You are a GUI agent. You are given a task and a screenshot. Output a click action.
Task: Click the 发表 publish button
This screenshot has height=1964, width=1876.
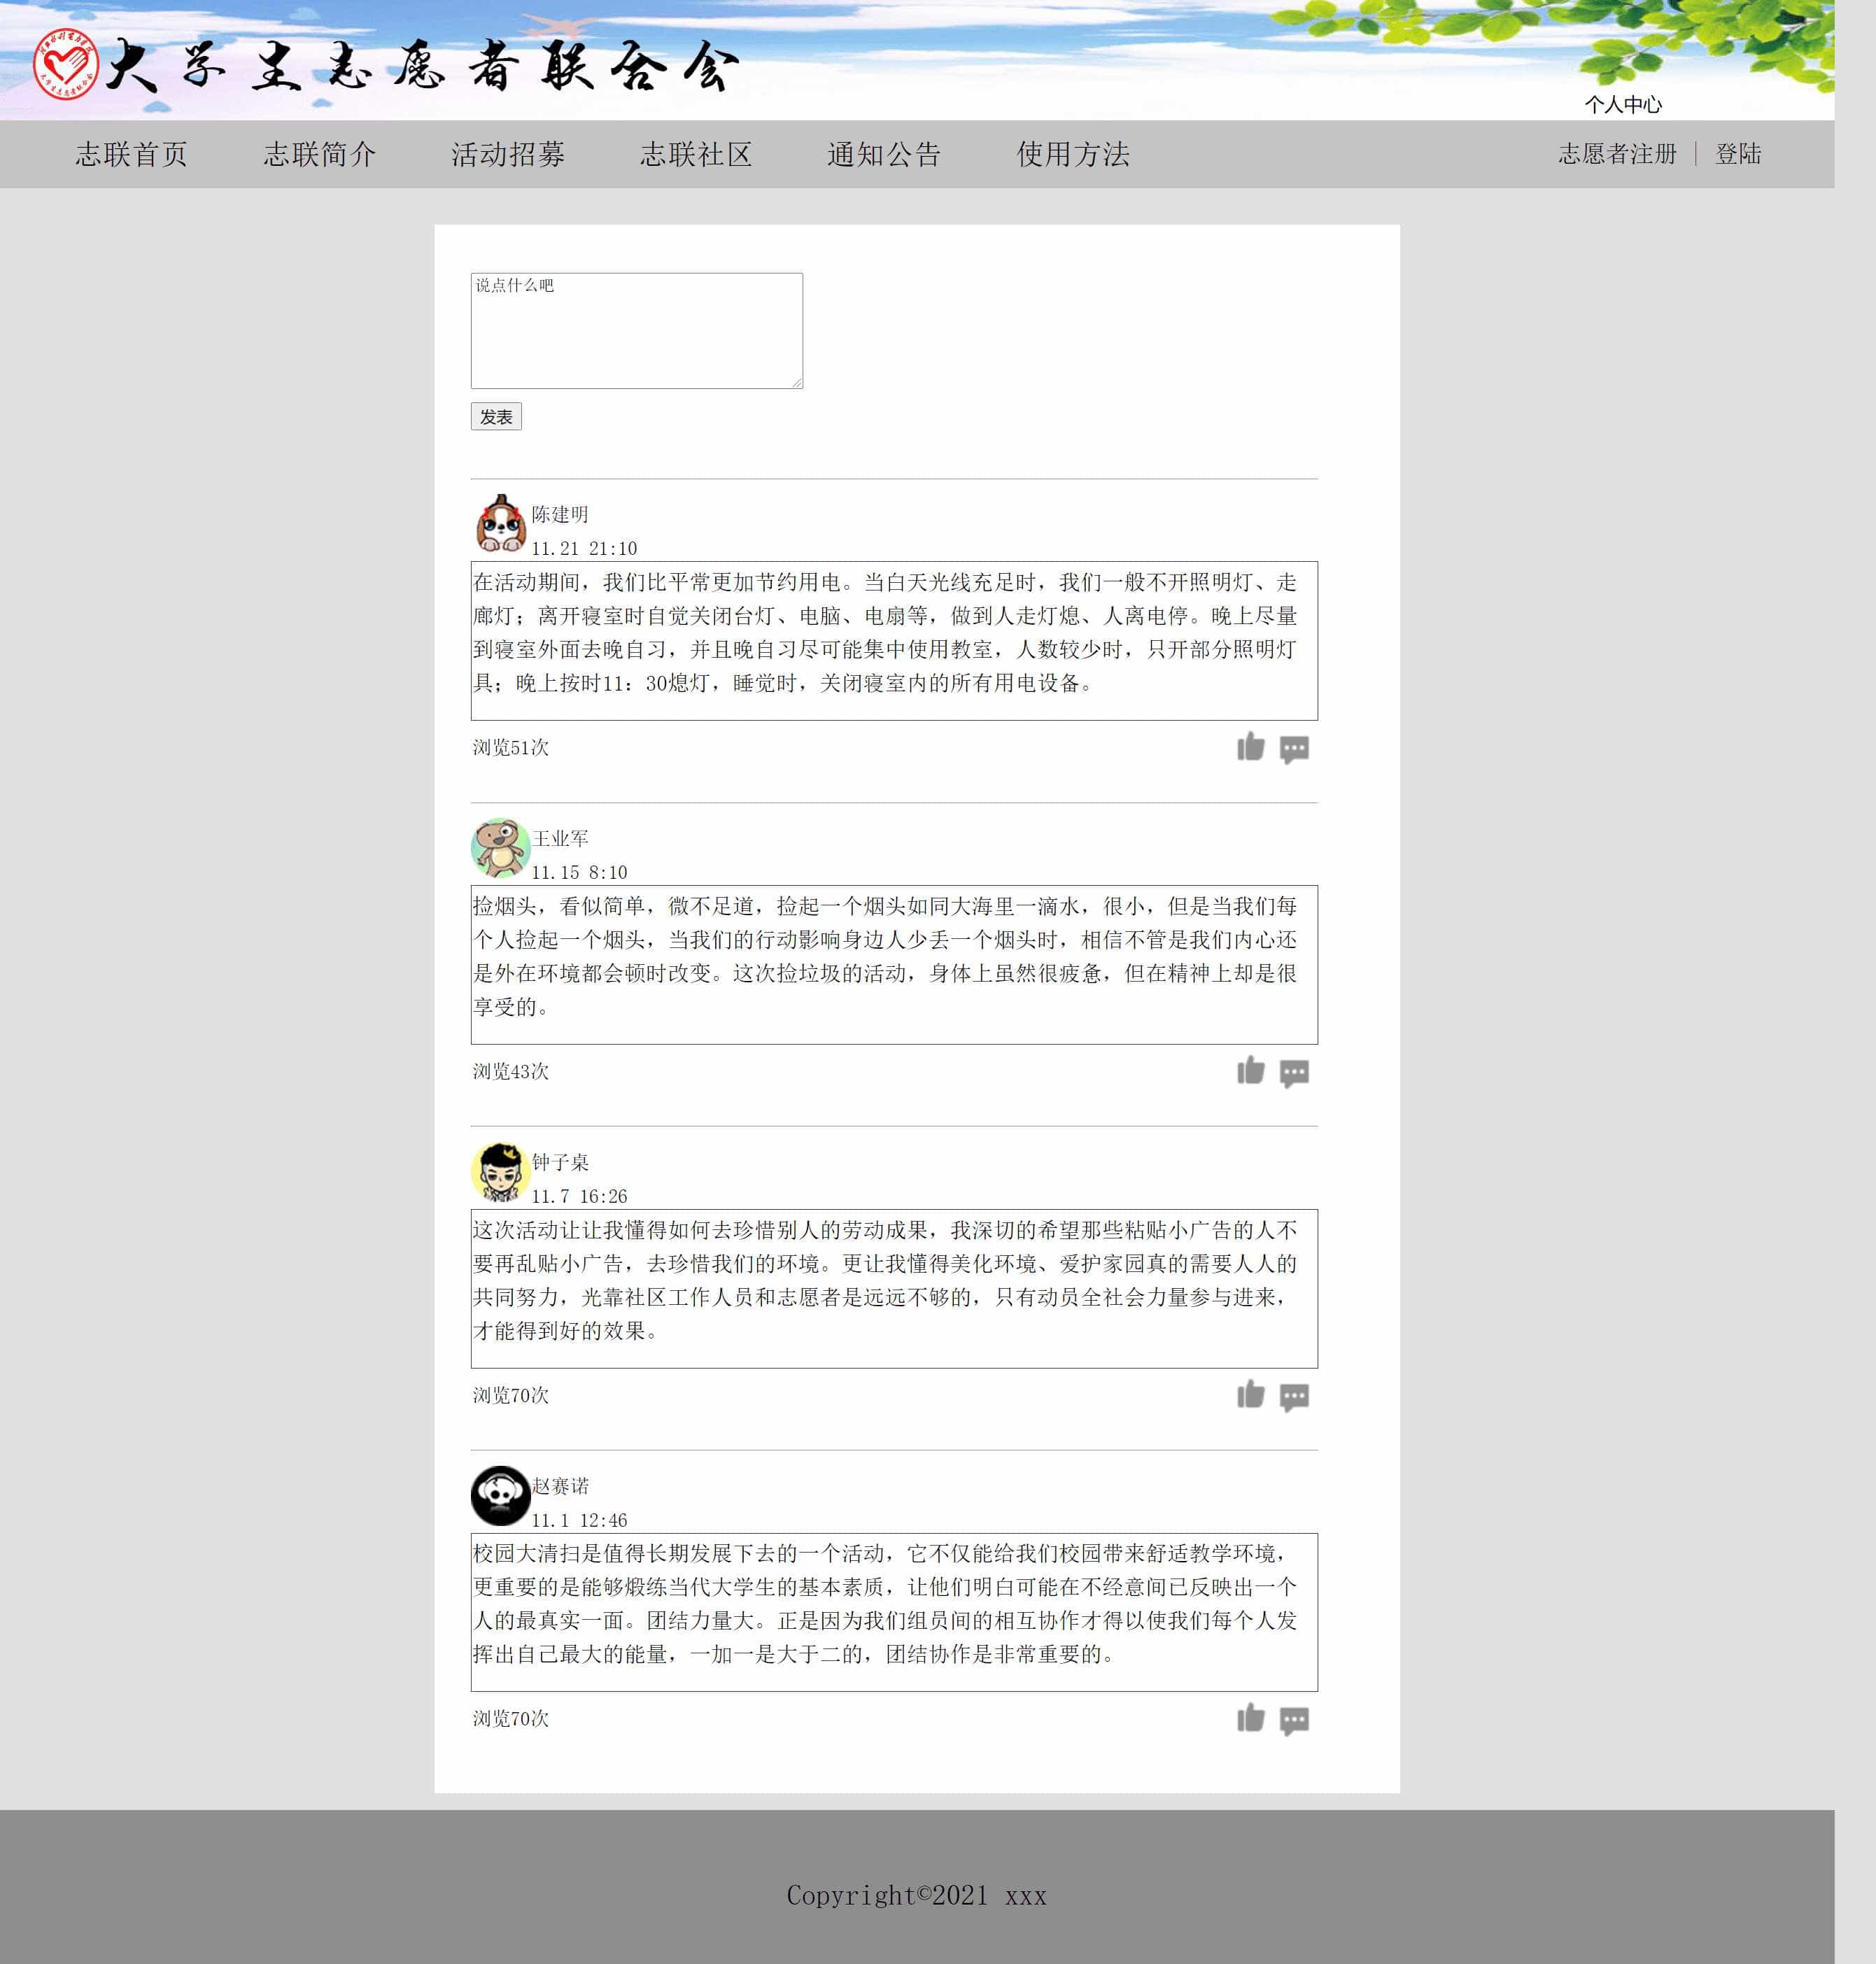[x=496, y=416]
